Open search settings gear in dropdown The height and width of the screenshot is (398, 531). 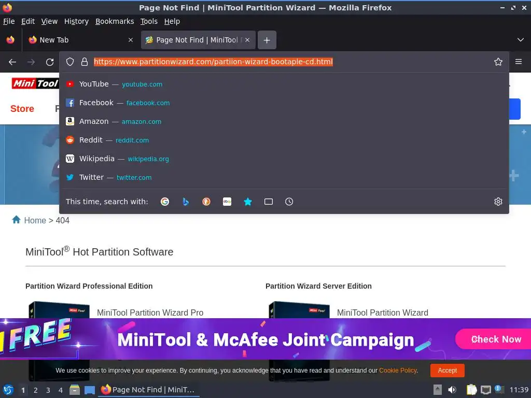coord(498,202)
